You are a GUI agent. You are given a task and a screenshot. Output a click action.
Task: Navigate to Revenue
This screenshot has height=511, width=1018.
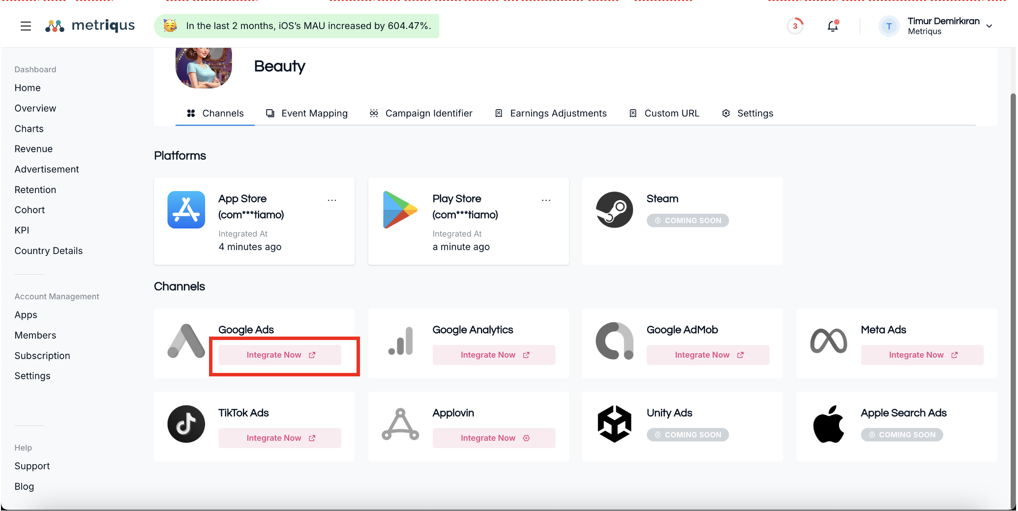point(33,149)
